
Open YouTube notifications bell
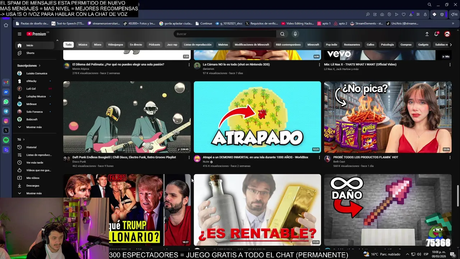[436, 34]
